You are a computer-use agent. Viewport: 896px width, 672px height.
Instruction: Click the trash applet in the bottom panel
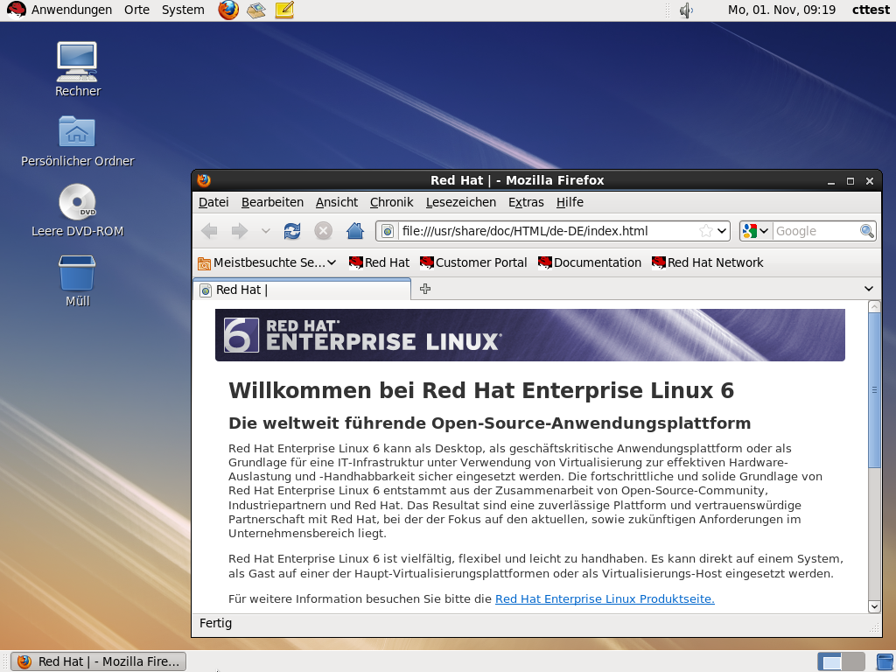(x=885, y=662)
